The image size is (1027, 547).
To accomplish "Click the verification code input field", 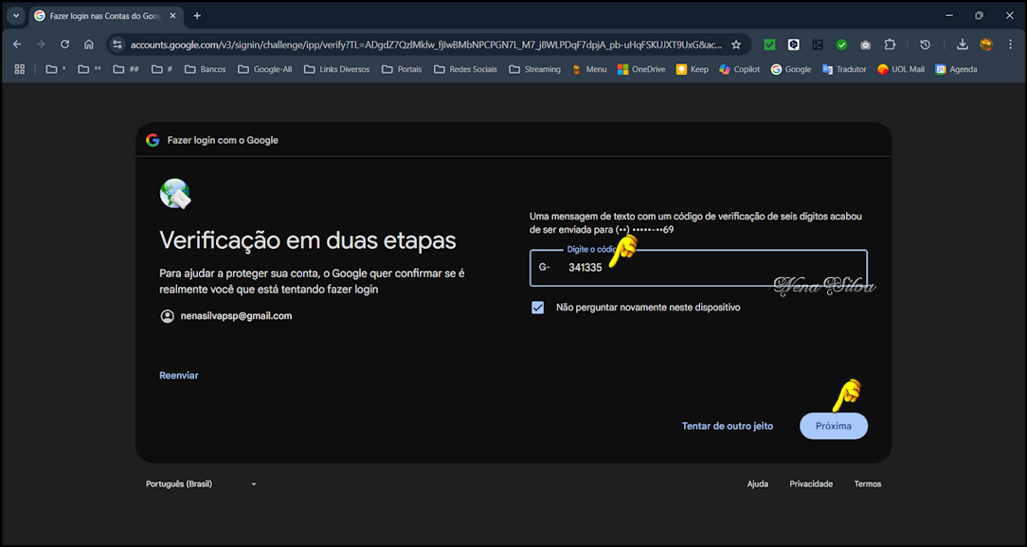I will 711,268.
